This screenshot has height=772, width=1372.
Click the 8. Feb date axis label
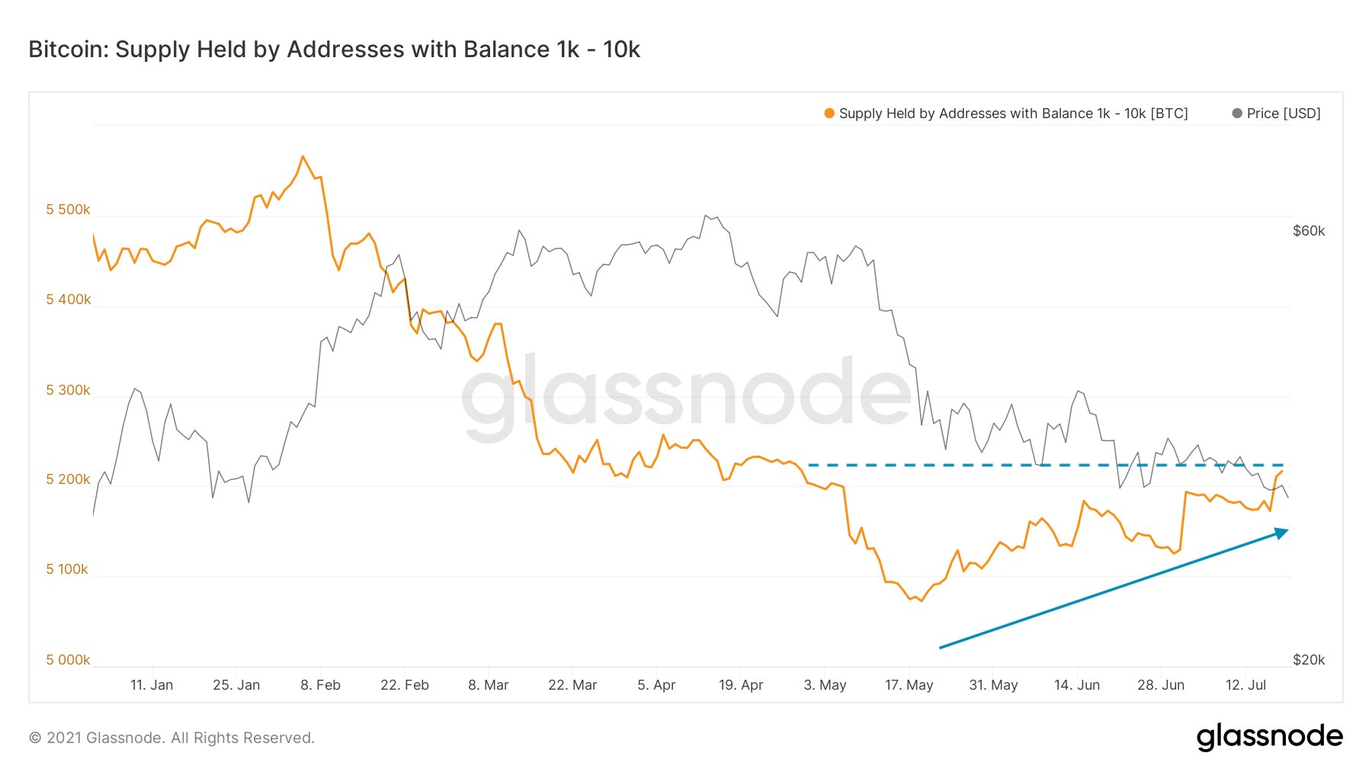point(320,685)
